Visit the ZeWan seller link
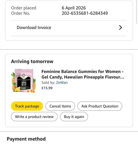The height and width of the screenshot is (144, 138). (x=62, y=83)
